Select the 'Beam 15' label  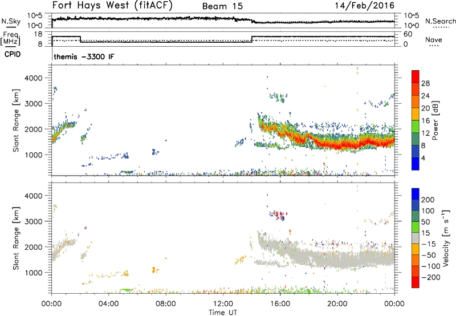click(222, 6)
